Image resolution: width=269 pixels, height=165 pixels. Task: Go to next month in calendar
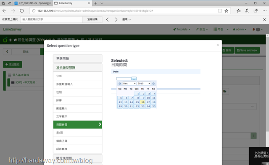[153, 84]
